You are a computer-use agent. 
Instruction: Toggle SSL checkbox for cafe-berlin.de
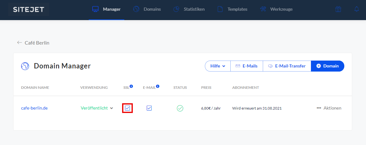pos(127,108)
